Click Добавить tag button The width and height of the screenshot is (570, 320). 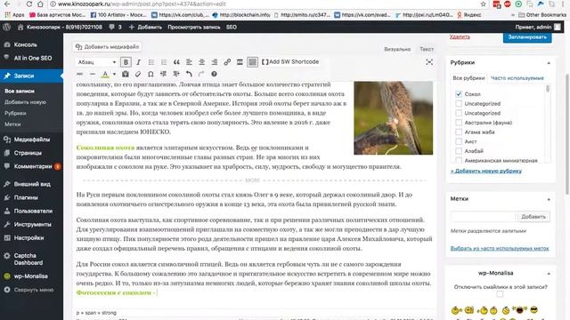tap(533, 217)
